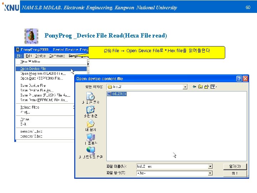Click the PonyProg logo icon
The height and width of the screenshot is (193, 257).
[31, 36]
